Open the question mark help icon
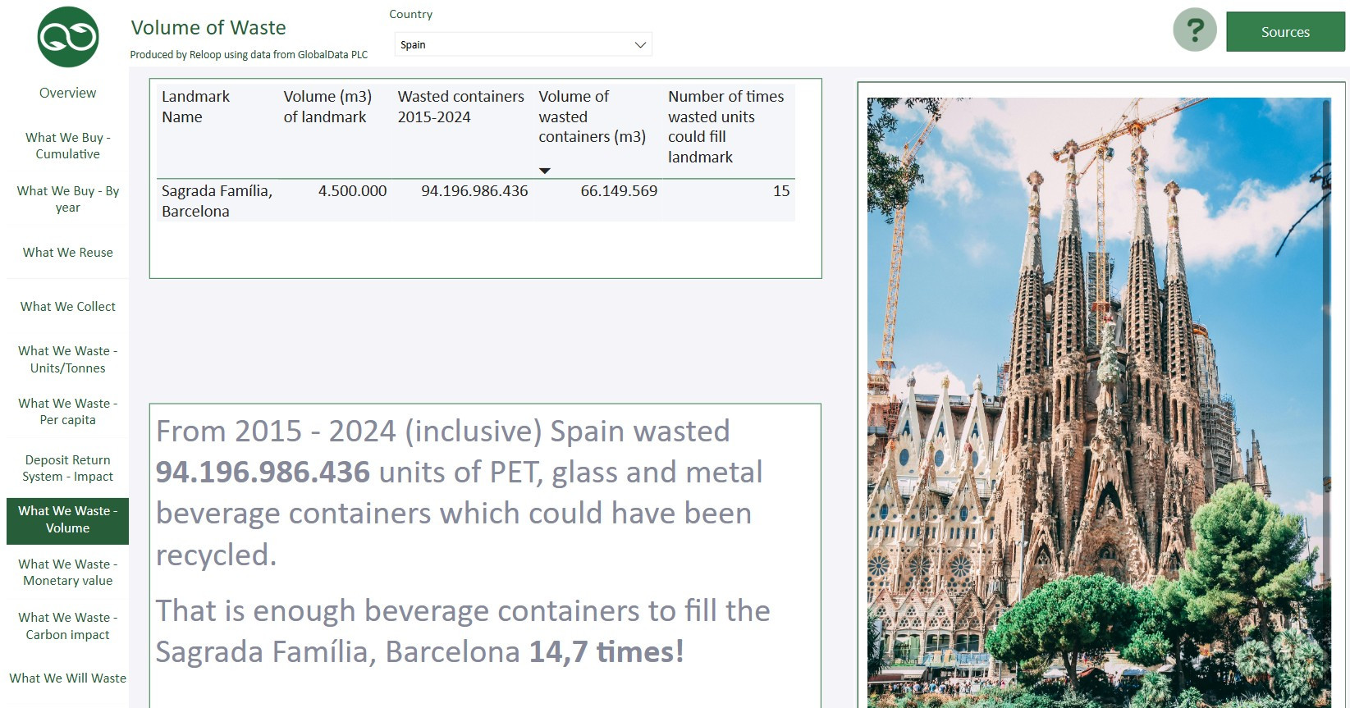Screen dimensions: 1350x708 [1195, 30]
